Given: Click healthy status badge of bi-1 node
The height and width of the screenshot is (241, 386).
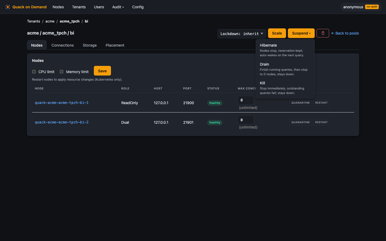Looking at the screenshot, I should (215, 103).
